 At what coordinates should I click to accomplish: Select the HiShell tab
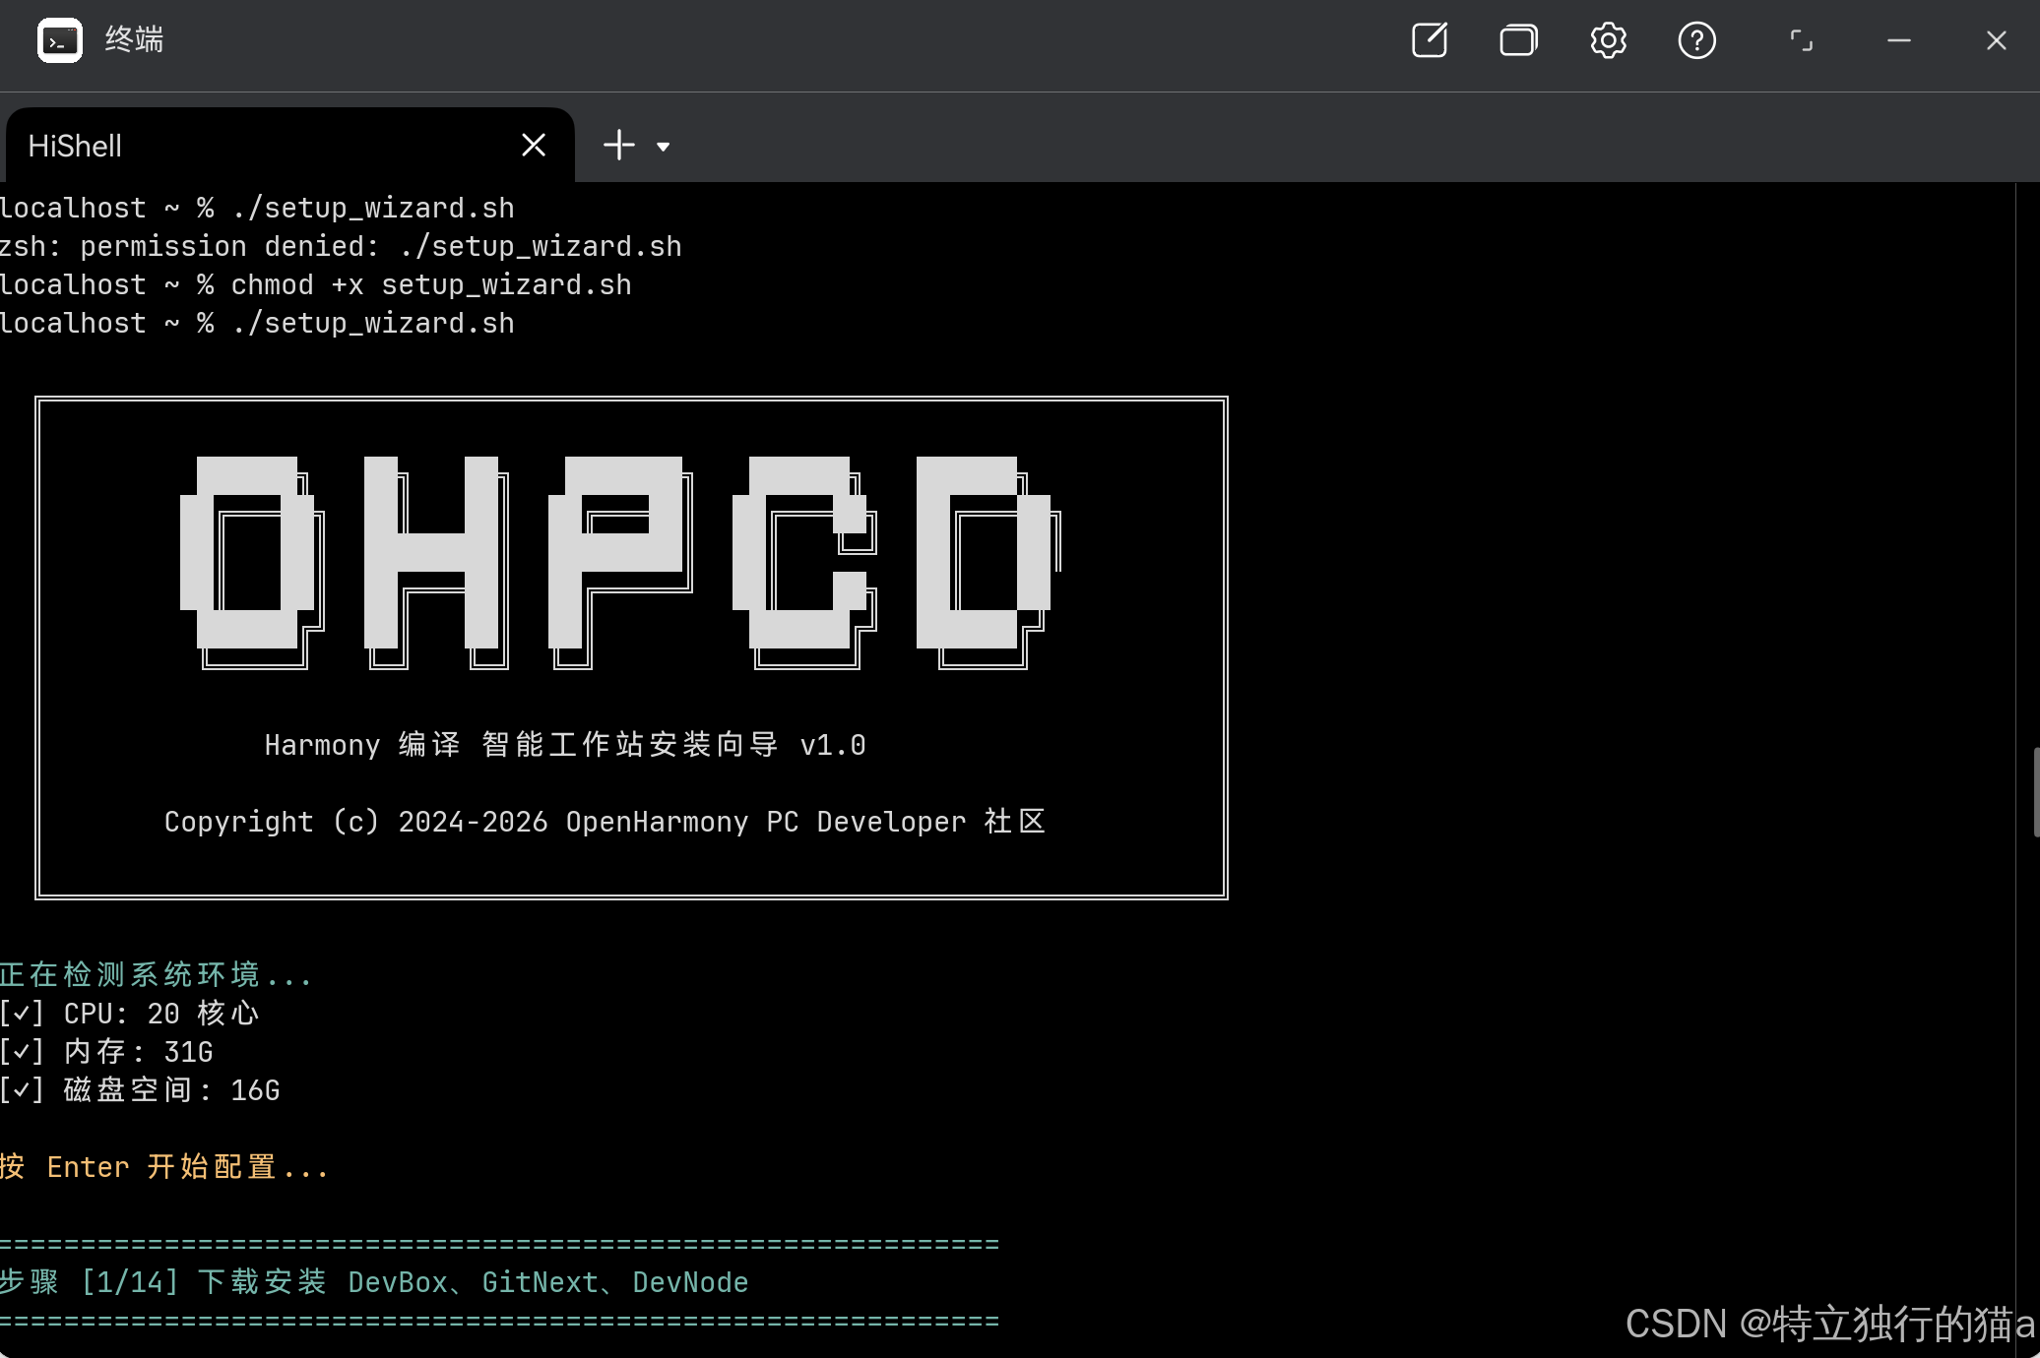tap(289, 146)
